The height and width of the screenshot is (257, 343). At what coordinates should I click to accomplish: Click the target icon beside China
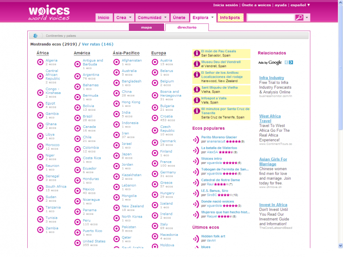pyautogui.click(x=117, y=93)
